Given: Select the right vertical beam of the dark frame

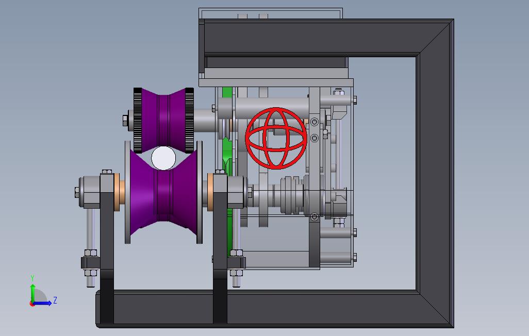Looking at the screenshot, I should [435, 173].
